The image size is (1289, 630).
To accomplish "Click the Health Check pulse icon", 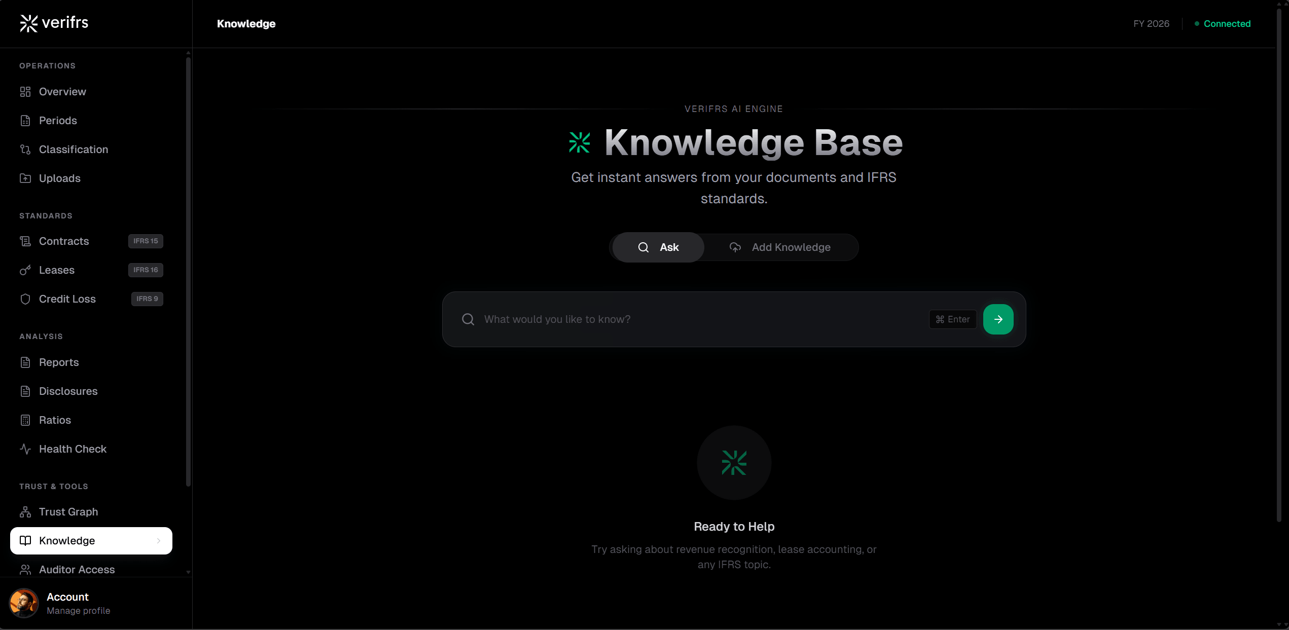I will pyautogui.click(x=25, y=449).
